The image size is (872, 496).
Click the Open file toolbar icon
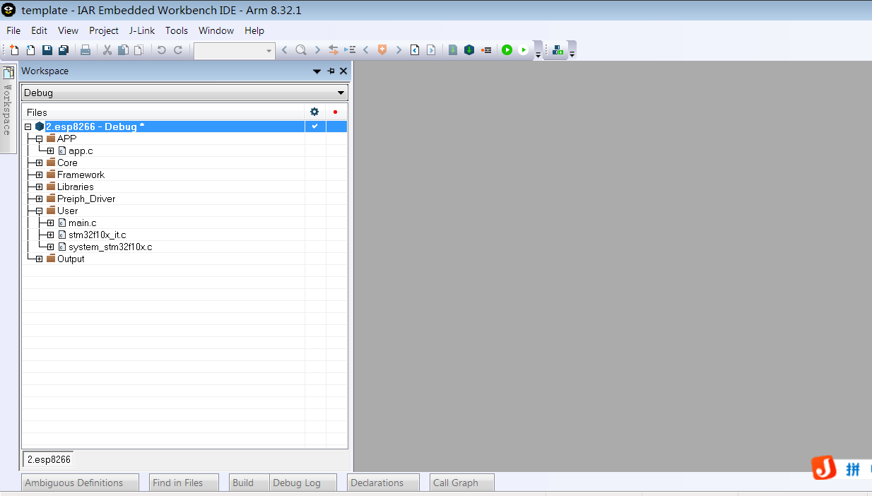(30, 50)
